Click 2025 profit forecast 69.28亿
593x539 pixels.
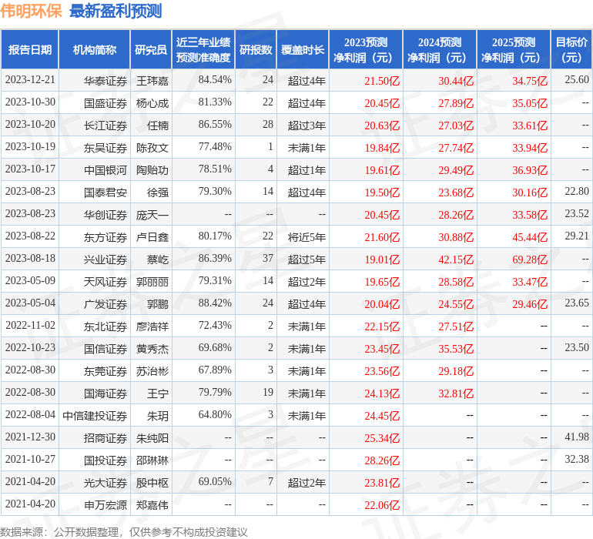pyautogui.click(x=530, y=259)
